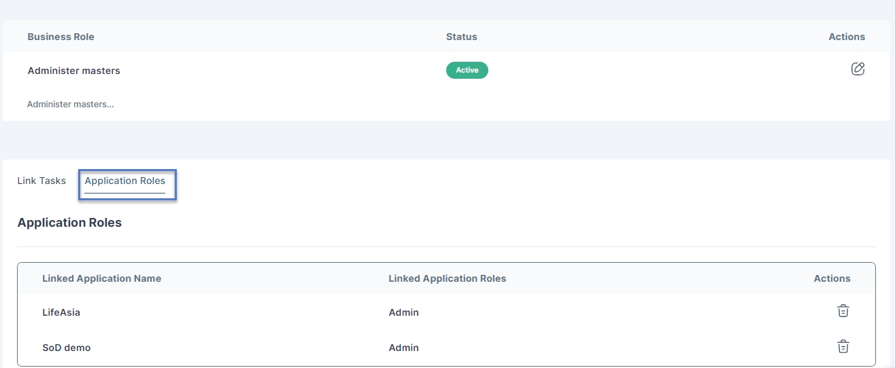This screenshot has height=368, width=895.
Task: Click the Administer masters role name
Action: [73, 71]
